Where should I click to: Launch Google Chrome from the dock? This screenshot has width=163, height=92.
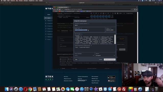tap(30, 89)
